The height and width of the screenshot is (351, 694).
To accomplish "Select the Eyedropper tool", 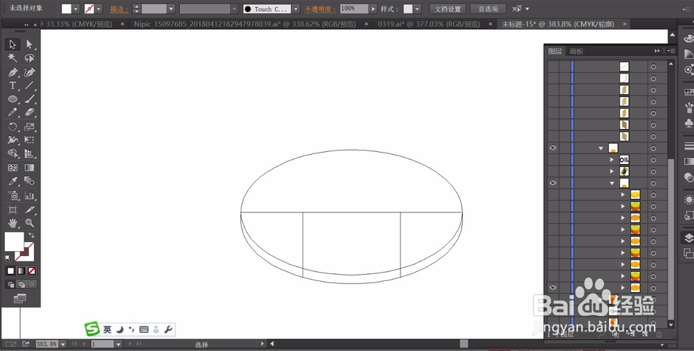I will tap(12, 181).
